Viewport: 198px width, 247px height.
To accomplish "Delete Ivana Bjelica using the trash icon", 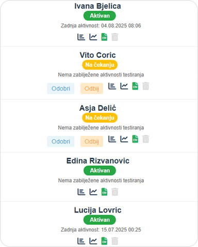I will tap(115, 37).
